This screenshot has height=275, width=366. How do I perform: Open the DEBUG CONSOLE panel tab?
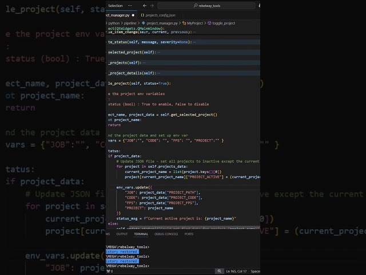166,234
